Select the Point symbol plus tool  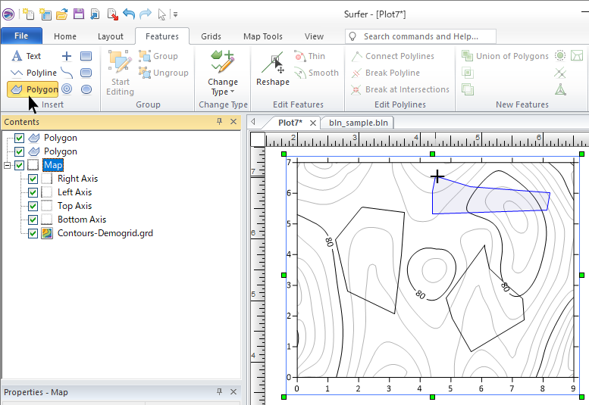tap(67, 56)
